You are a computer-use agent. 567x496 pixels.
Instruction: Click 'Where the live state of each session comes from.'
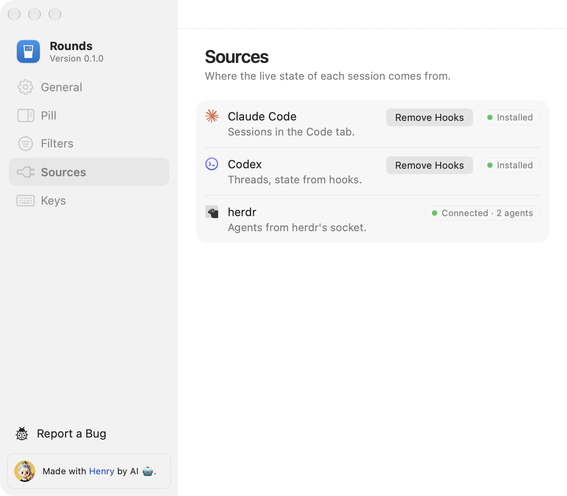(x=328, y=76)
